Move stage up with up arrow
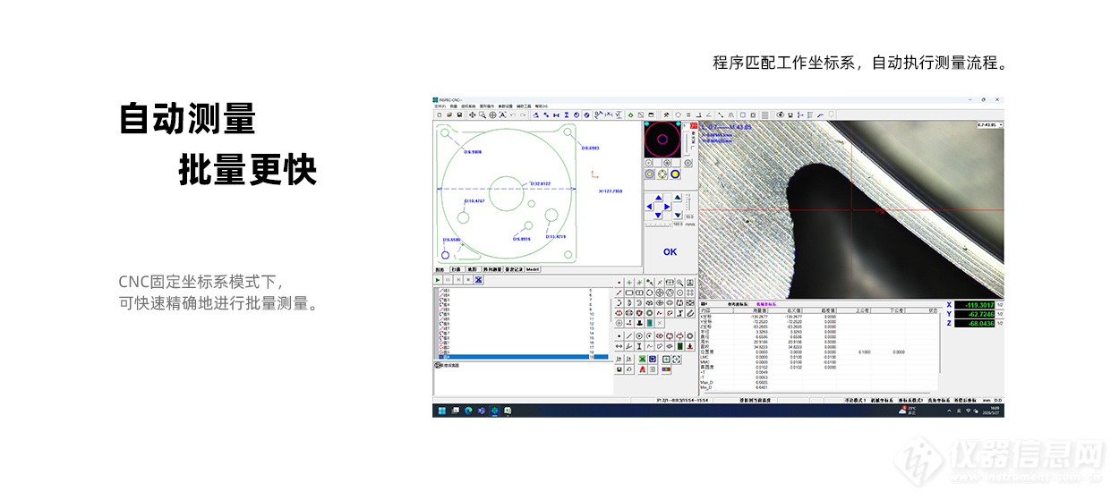The image size is (1119, 500). pyautogui.click(x=658, y=198)
